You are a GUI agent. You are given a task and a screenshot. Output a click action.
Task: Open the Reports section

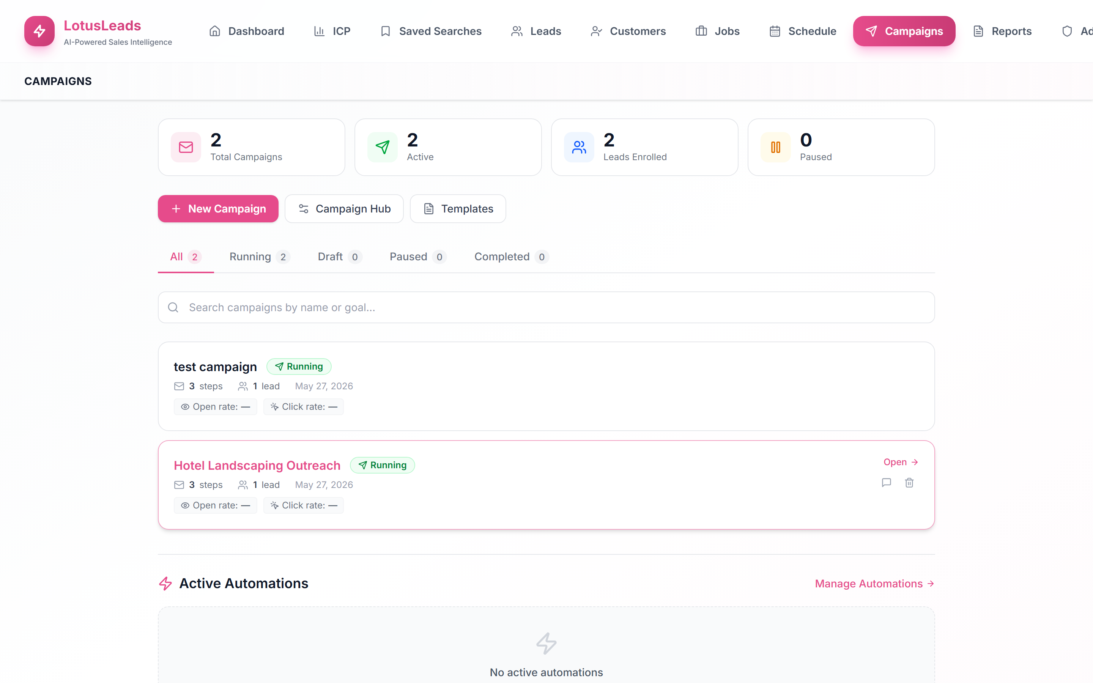click(1002, 31)
